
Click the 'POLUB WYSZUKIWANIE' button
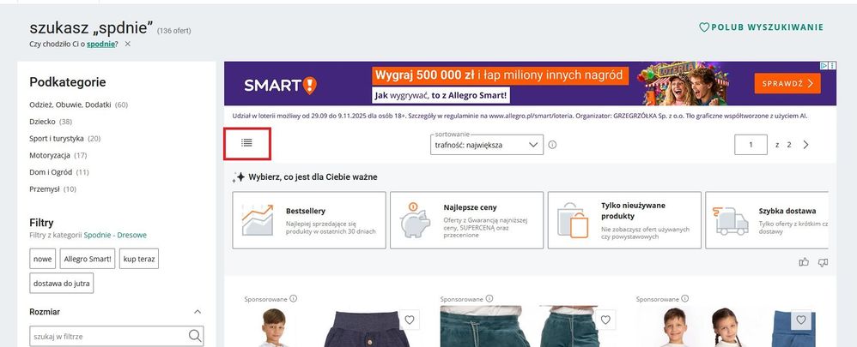point(762,27)
